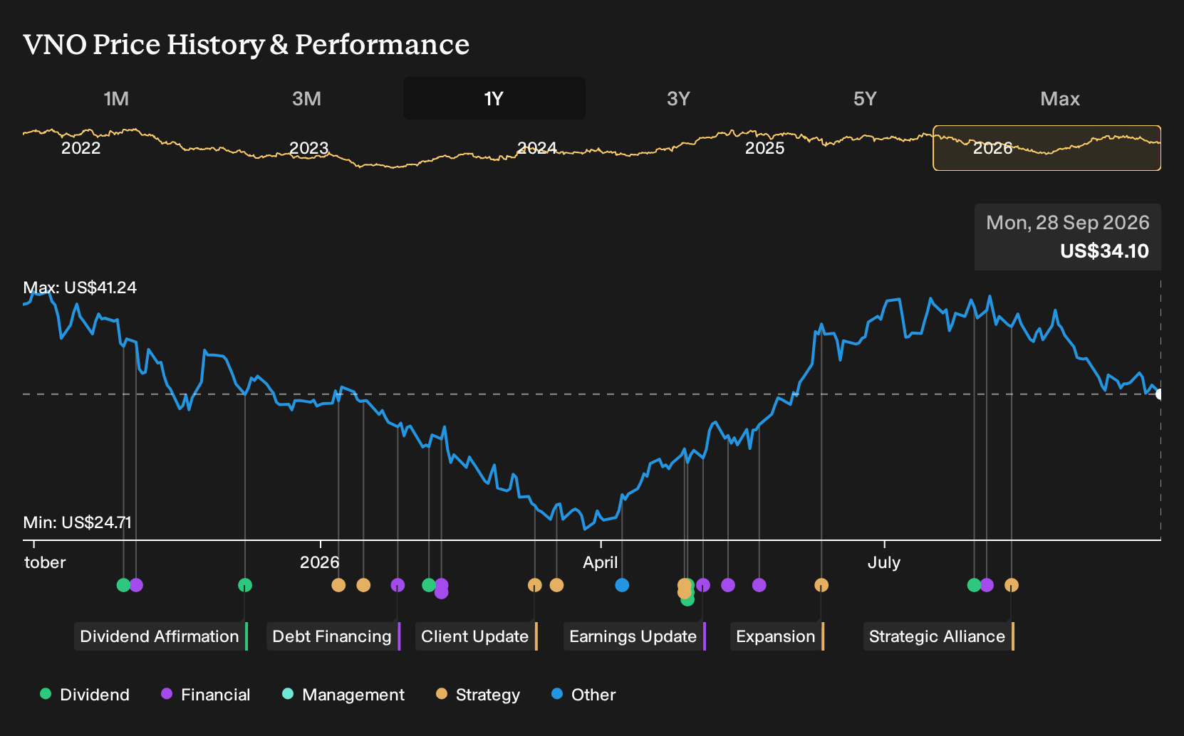Screen dimensions: 1184x736
Task: Toggle the Other legend filter
Action: pyautogui.click(x=583, y=695)
